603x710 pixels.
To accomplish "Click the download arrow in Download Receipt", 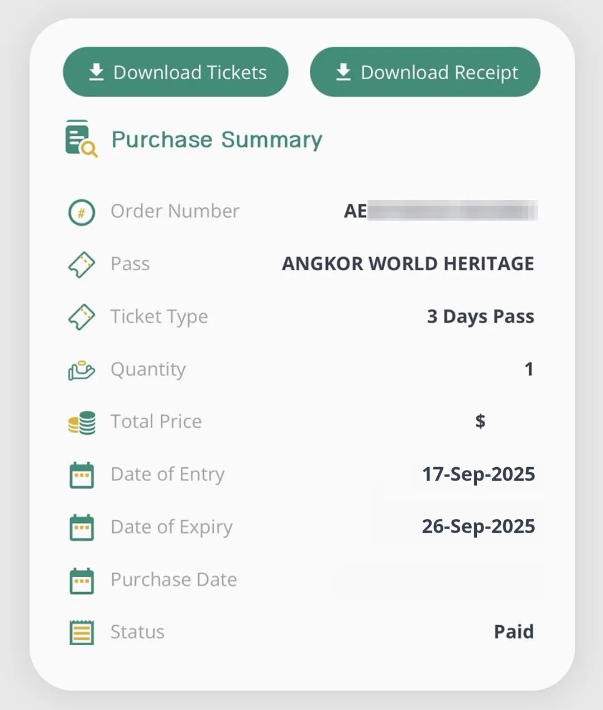I will tap(343, 72).
